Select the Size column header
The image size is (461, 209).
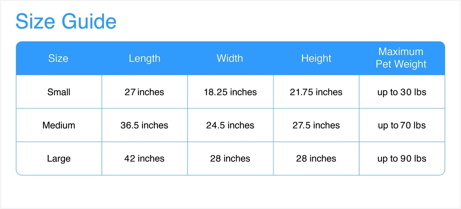58,58
